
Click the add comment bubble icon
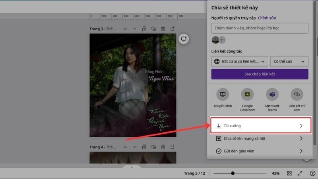point(183,39)
